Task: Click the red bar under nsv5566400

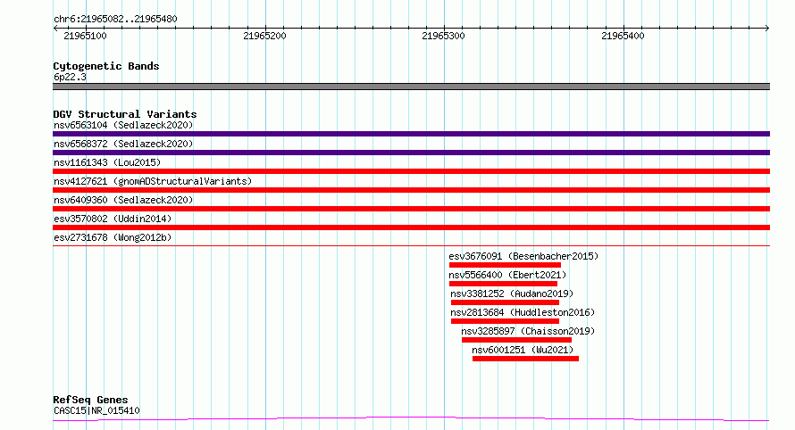Action: [x=503, y=284]
